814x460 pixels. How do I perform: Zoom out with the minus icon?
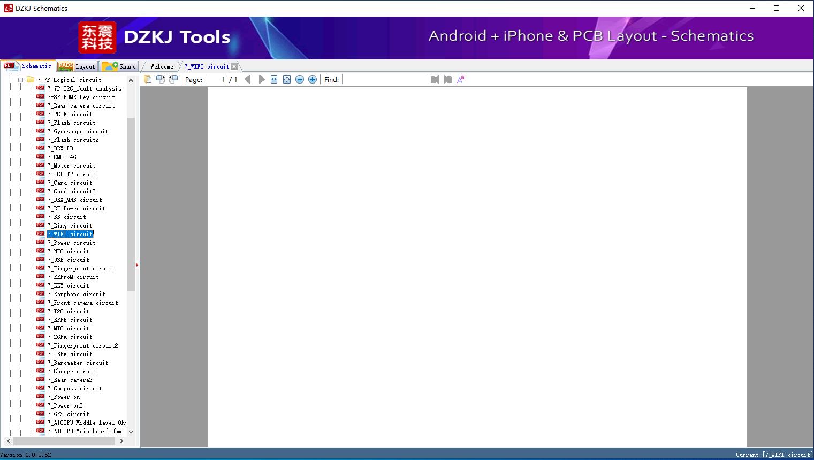(x=300, y=79)
